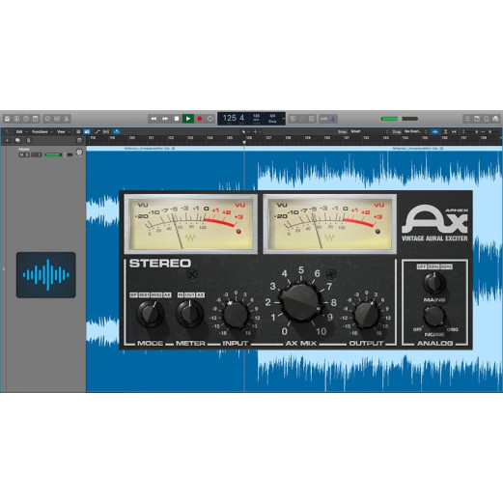The image size is (503, 503).
Task: Rewind the playhead
Action: 154,119
